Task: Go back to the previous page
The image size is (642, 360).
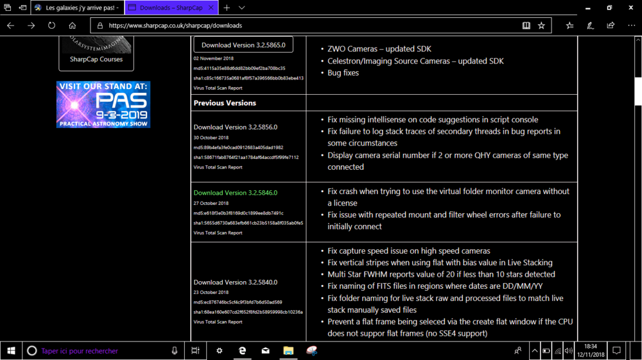Action: pos(11,26)
